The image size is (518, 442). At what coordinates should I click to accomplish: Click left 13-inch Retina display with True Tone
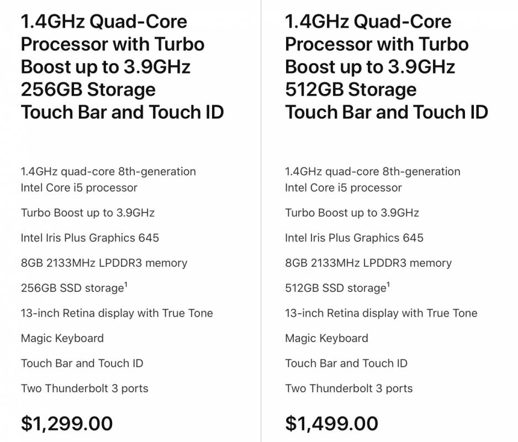click(x=117, y=313)
